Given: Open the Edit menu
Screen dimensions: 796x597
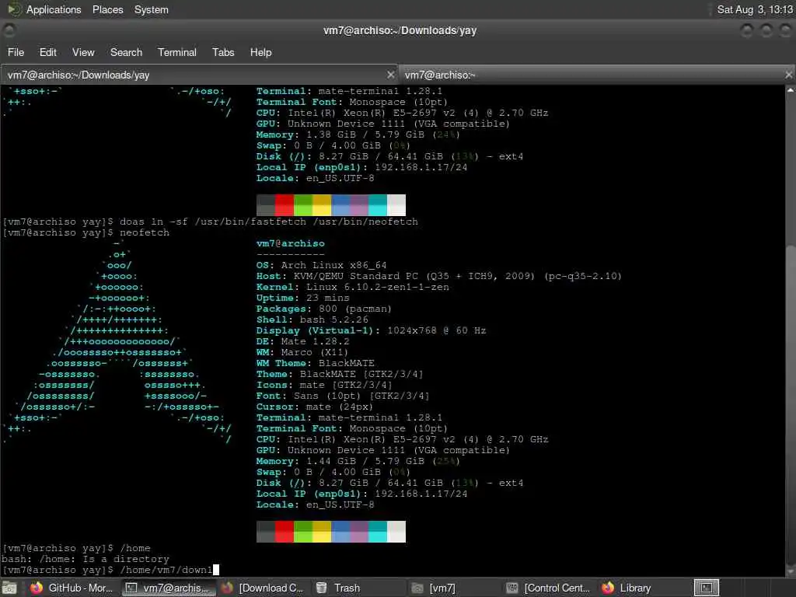Looking at the screenshot, I should coord(47,52).
